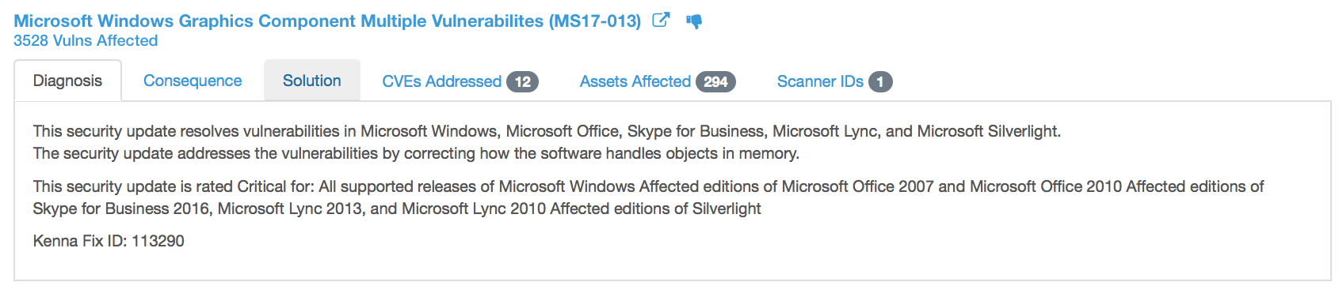This screenshot has width=1339, height=297.
Task: Show the CVEs Addressed tab
Action: pos(460,81)
